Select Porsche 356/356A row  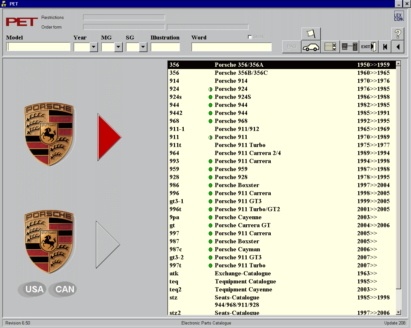tap(282, 65)
